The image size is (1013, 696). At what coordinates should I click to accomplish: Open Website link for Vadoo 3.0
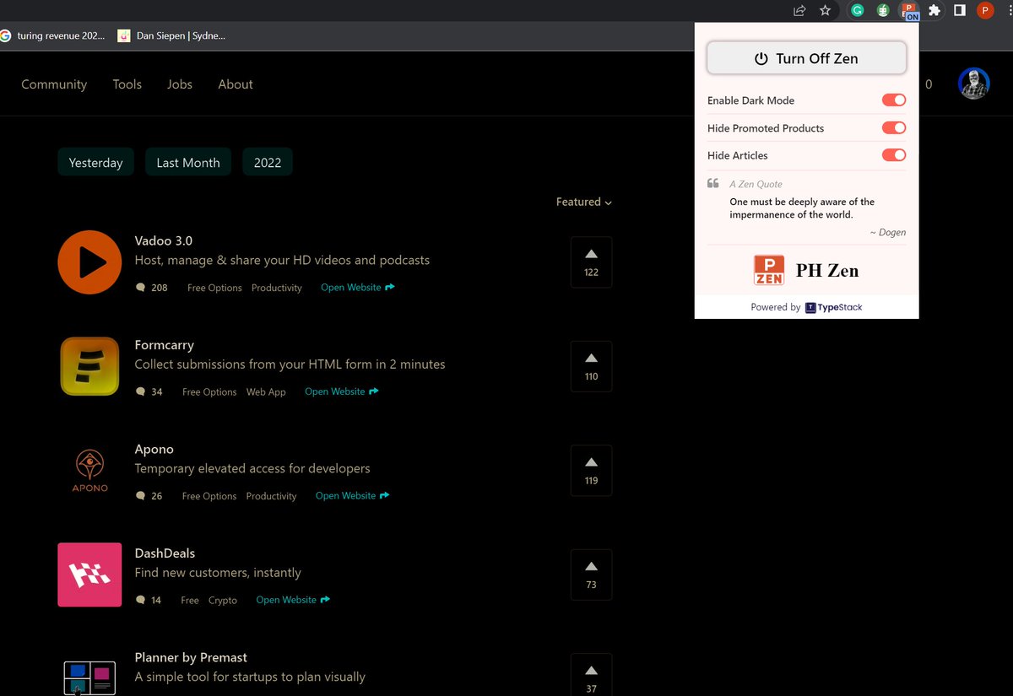pos(358,287)
